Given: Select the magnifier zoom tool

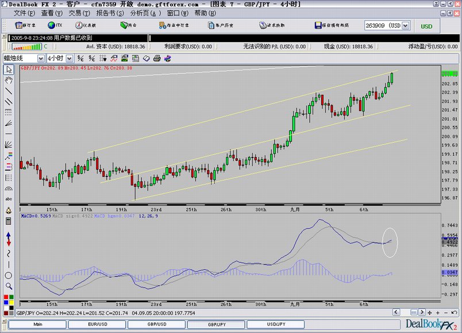Looking at the screenshot, I should click(9, 286).
